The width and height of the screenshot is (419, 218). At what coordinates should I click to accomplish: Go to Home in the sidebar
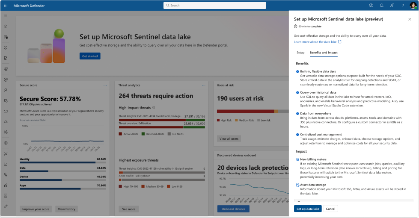(6, 27)
